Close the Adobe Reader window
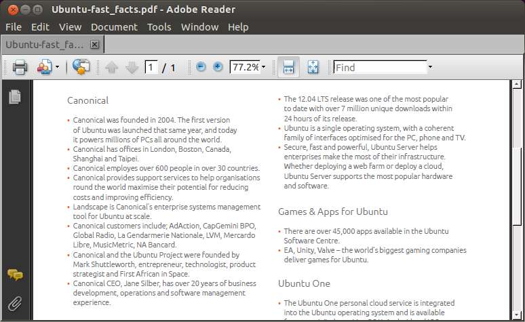The width and height of the screenshot is (525, 322). point(13,9)
